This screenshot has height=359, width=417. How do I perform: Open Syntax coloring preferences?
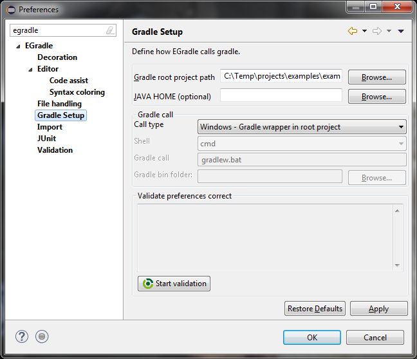click(77, 92)
